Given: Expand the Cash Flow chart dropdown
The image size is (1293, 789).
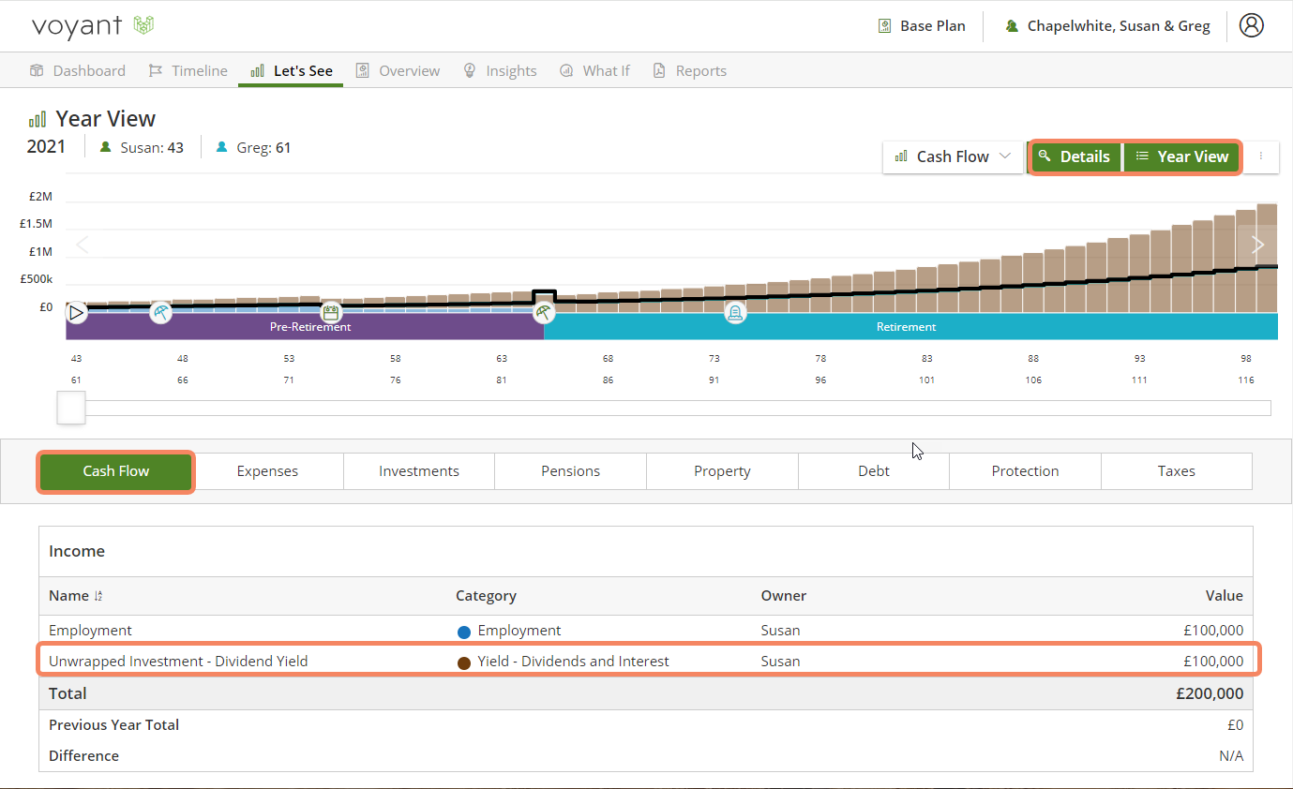Looking at the screenshot, I should (953, 156).
